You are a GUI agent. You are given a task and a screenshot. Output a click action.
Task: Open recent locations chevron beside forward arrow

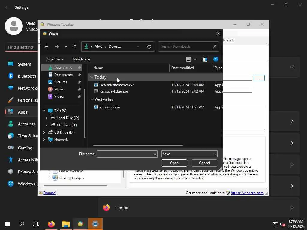tap(66, 46)
